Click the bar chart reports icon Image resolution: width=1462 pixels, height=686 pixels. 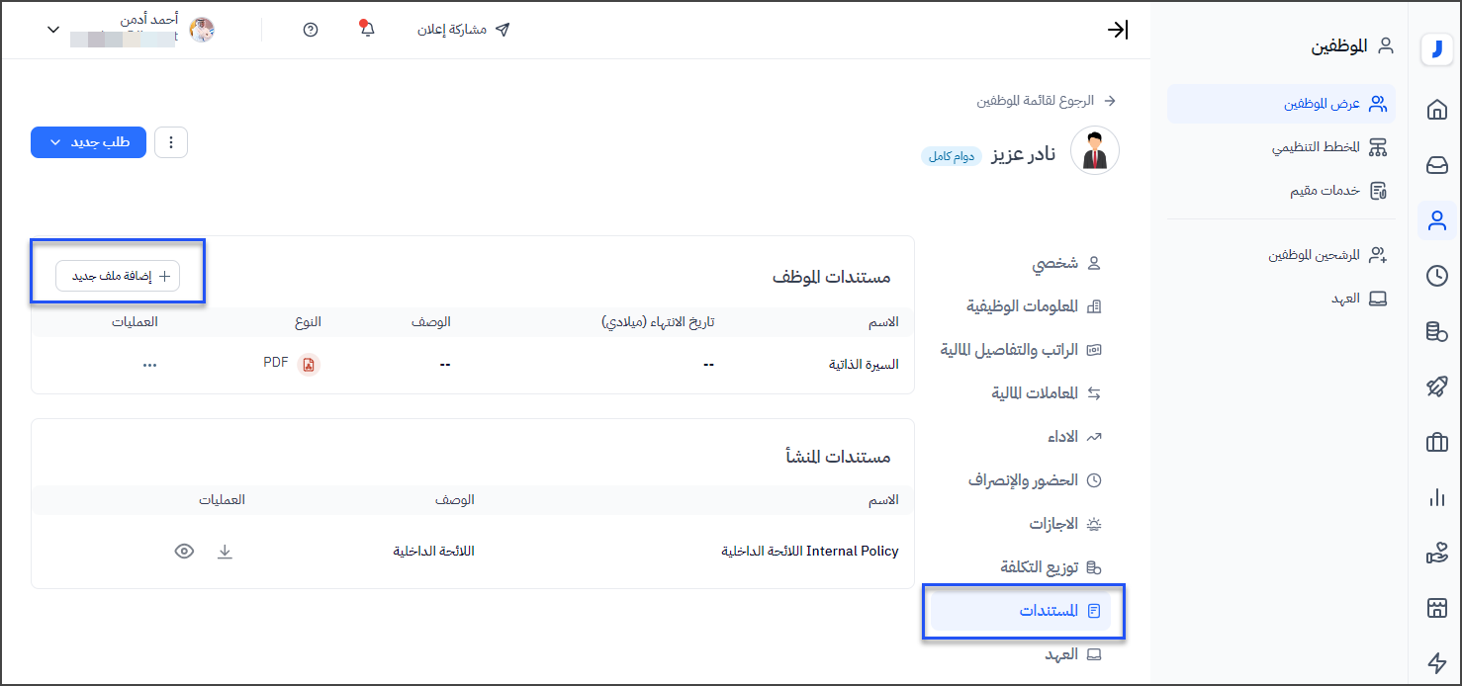pyautogui.click(x=1436, y=498)
